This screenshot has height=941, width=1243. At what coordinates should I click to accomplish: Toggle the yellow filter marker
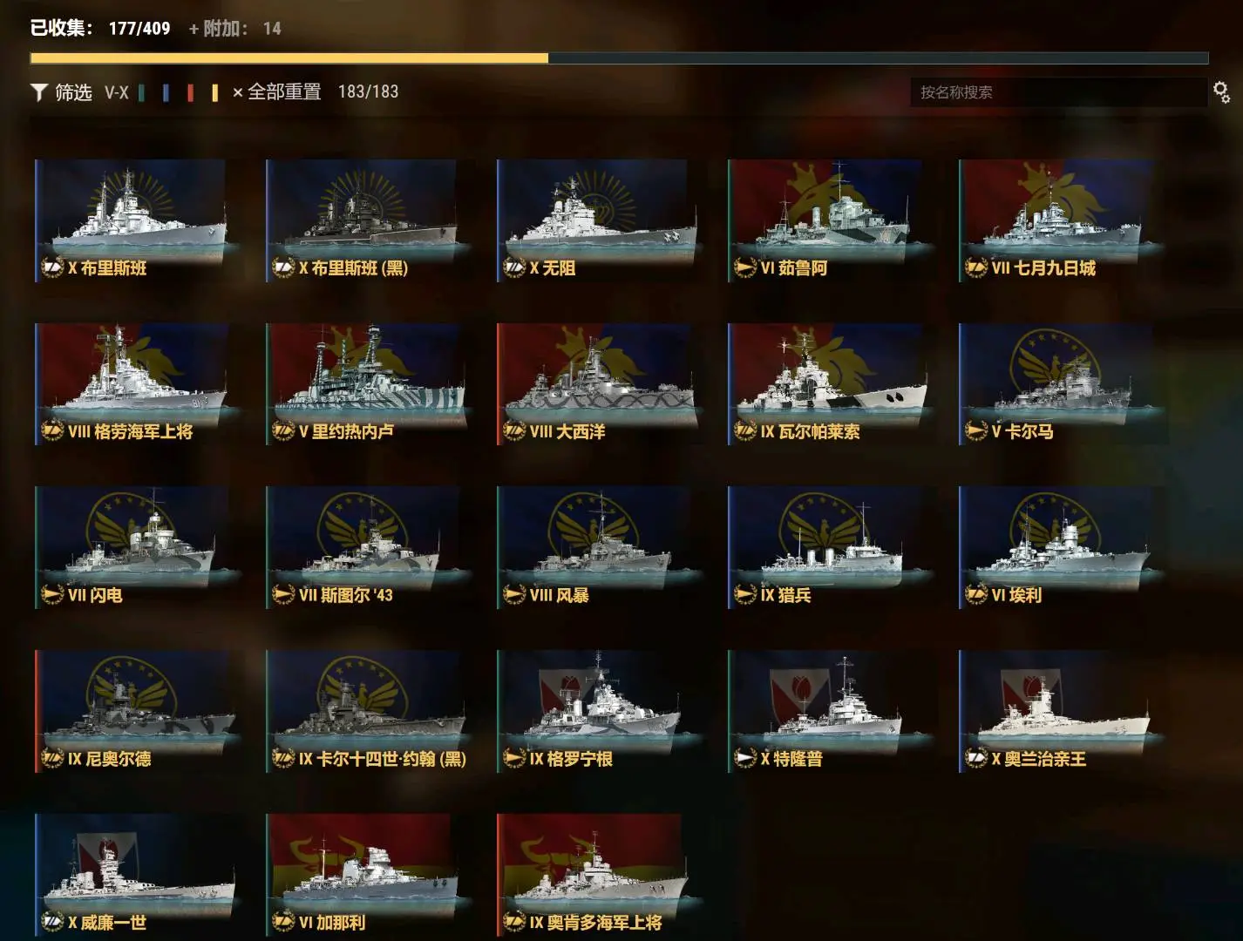click(x=214, y=92)
